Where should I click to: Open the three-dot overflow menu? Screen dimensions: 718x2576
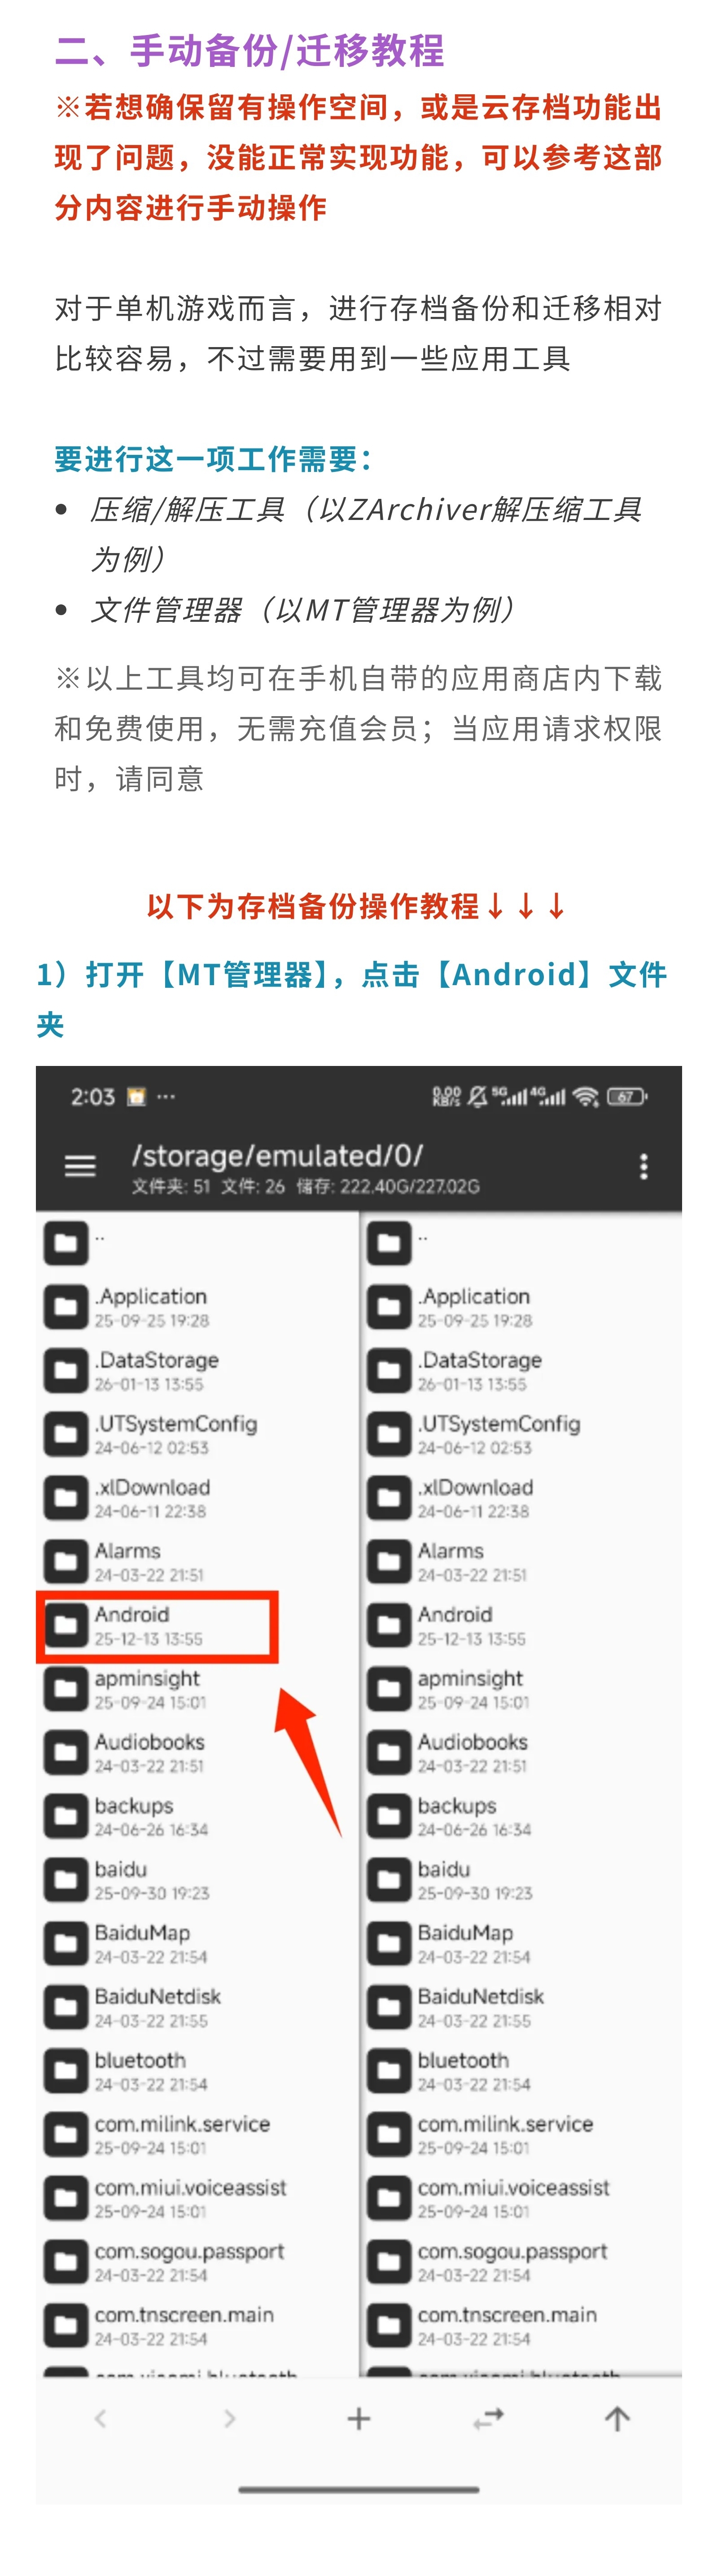pyautogui.click(x=643, y=1166)
